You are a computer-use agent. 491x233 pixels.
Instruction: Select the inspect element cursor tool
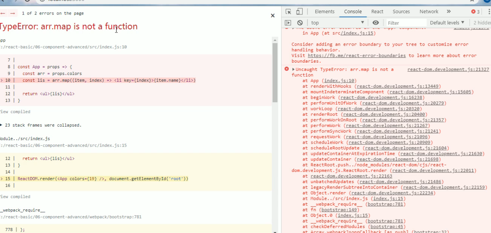coord(289,11)
